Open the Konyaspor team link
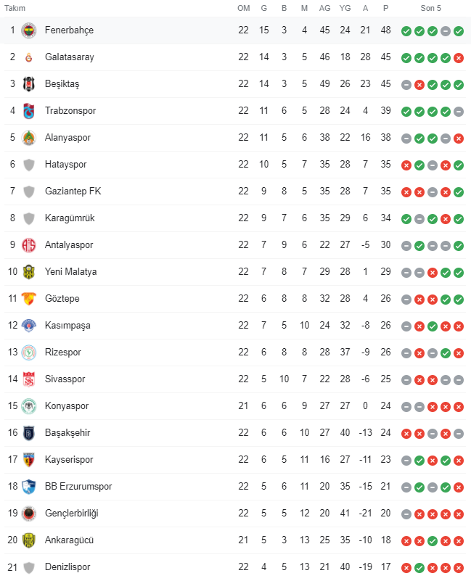 click(x=67, y=405)
